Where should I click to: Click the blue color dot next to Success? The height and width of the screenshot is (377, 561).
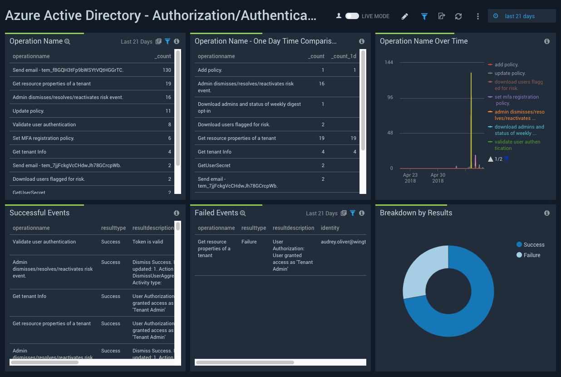(x=519, y=244)
